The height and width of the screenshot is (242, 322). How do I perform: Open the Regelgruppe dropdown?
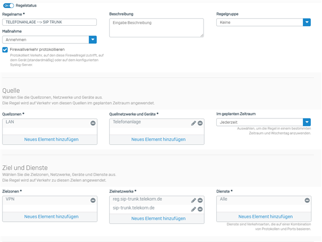[306, 22]
